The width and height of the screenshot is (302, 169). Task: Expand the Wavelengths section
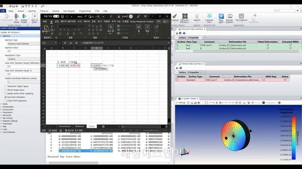(x=1, y=107)
